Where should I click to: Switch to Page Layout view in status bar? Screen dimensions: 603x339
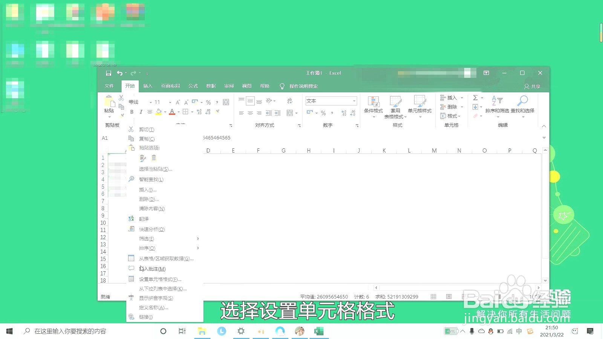449,297
